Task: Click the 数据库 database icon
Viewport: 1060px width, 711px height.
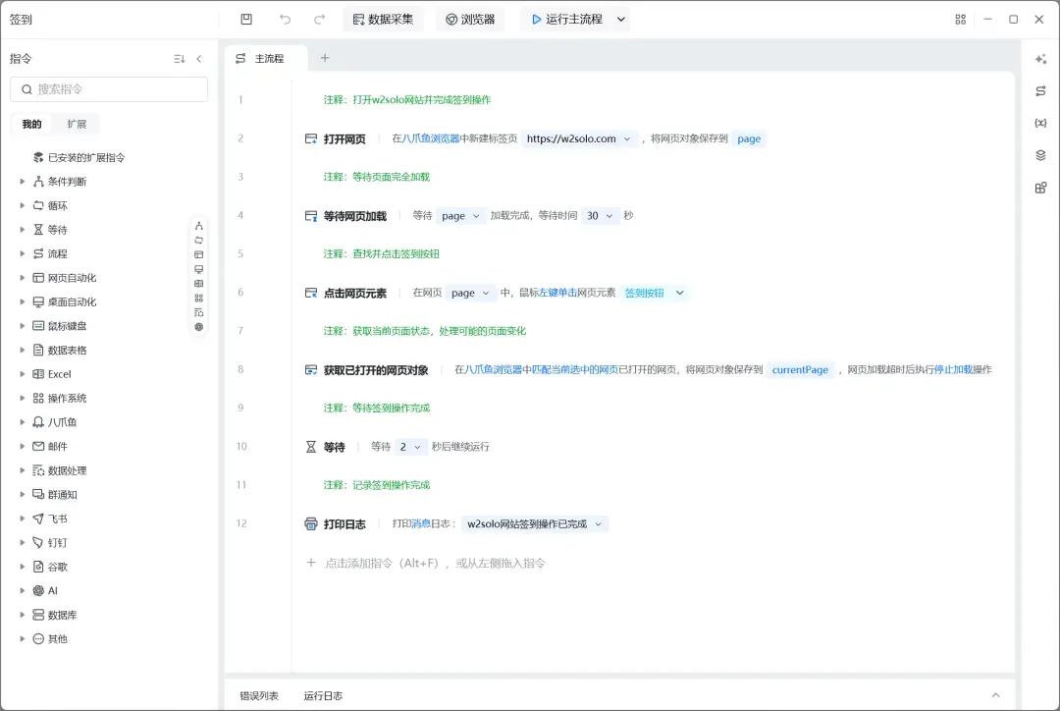Action: pos(38,615)
